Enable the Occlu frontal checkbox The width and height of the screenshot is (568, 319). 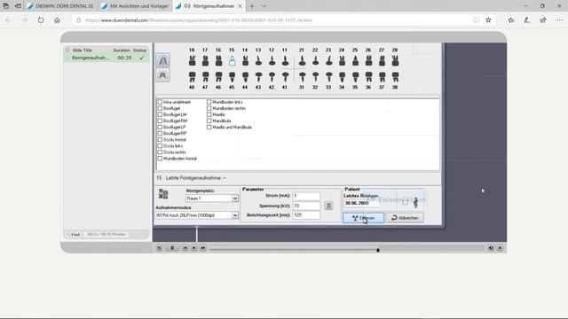[x=160, y=140]
